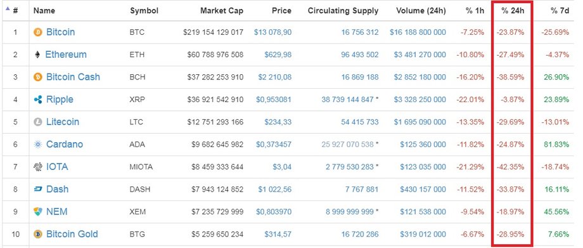The height and width of the screenshot is (248, 583).
Task: Sort by rank using # header arrow
Action: point(8,8)
